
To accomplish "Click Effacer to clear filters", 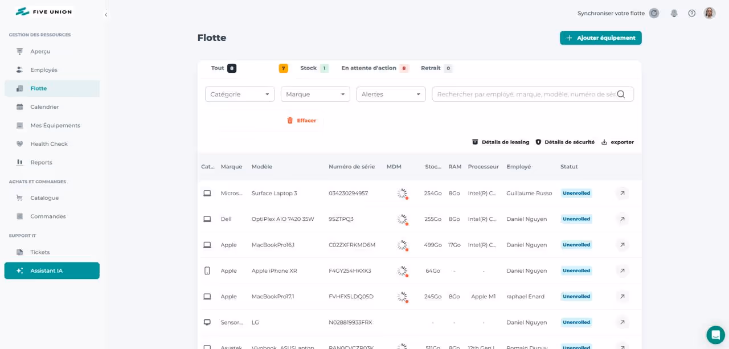I will click(301, 121).
